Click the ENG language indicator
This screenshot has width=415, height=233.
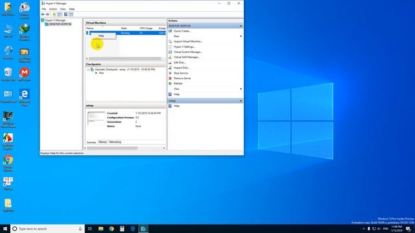click(x=386, y=228)
